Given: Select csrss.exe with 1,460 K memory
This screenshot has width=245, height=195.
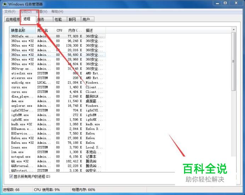Looking at the screenshot, I should tap(57, 87).
